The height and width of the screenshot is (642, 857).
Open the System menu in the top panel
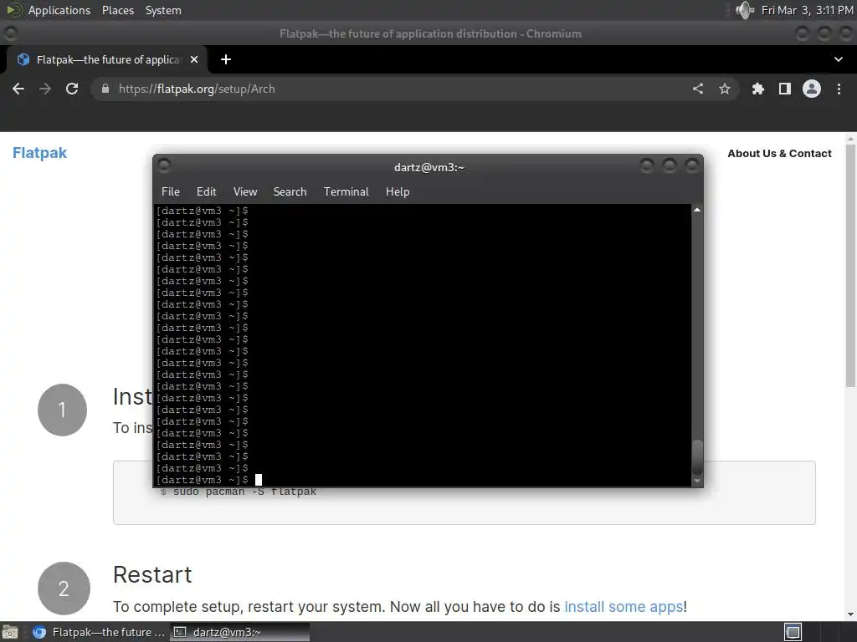(x=163, y=10)
